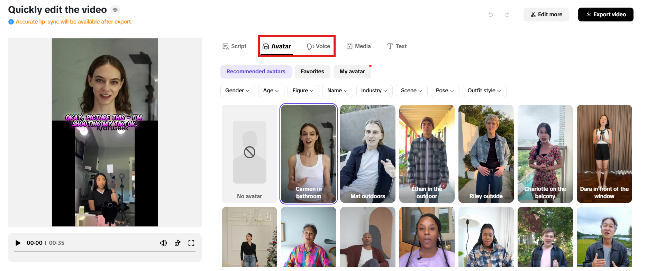The image size is (647, 271).
Task: Click the TikTok icon in player bar
Action: click(x=177, y=243)
